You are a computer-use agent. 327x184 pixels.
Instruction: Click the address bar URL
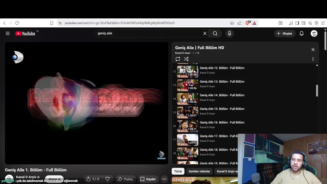pyautogui.click(x=119, y=23)
